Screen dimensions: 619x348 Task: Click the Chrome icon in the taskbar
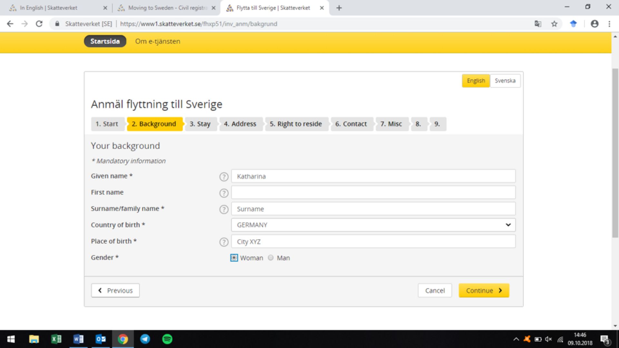click(x=123, y=339)
